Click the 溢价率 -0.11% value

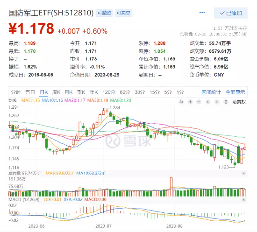[x=97, y=67]
